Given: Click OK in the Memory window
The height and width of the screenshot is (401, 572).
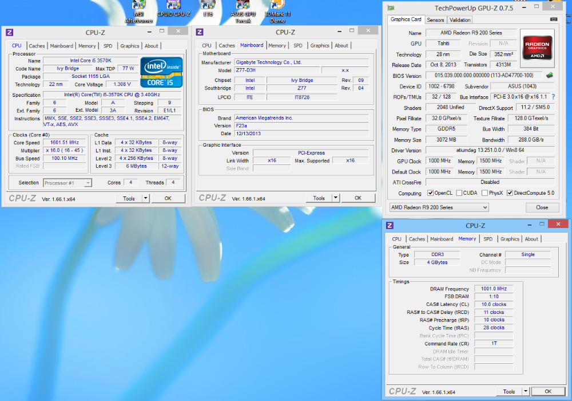Looking at the screenshot, I should point(548,391).
